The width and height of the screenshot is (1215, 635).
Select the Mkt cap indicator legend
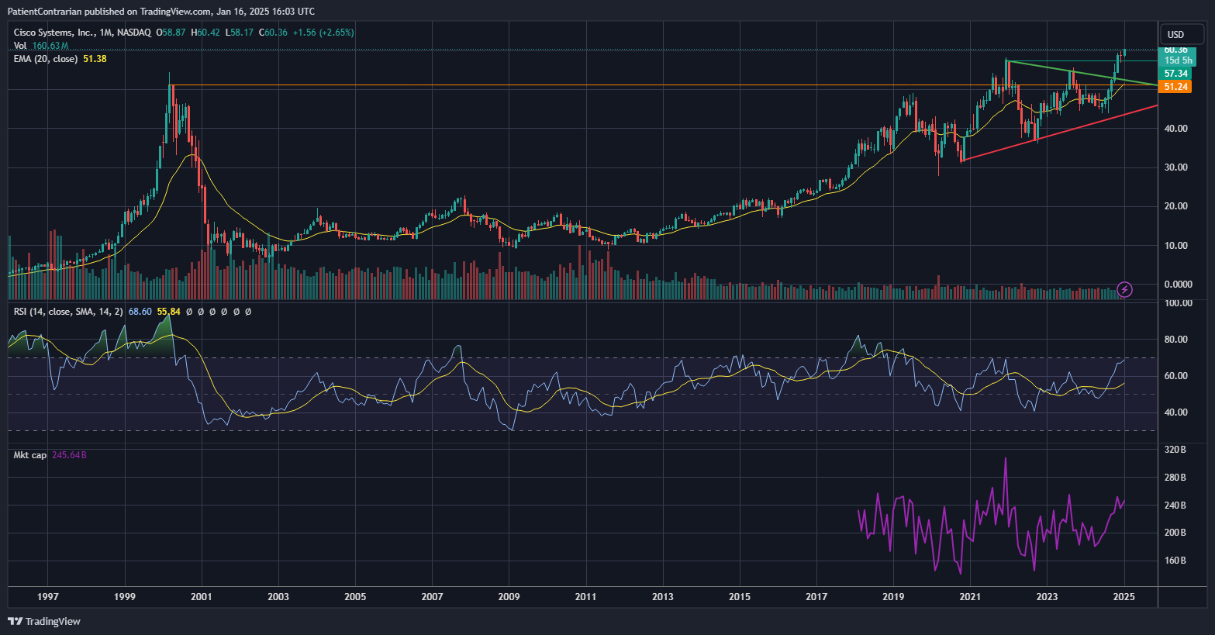click(30, 455)
